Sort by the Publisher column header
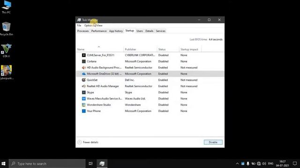Viewport: 300px width, 168px height. (x=140, y=49)
